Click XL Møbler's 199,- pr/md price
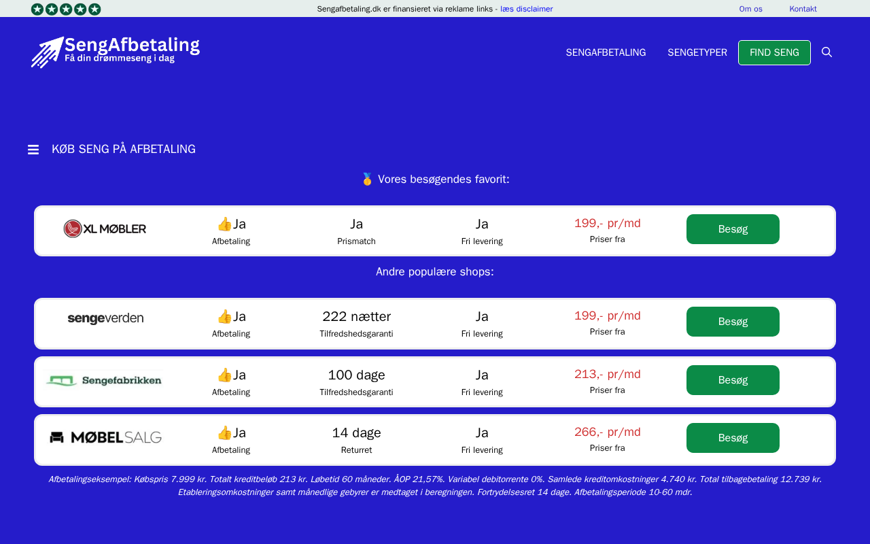 608,223
